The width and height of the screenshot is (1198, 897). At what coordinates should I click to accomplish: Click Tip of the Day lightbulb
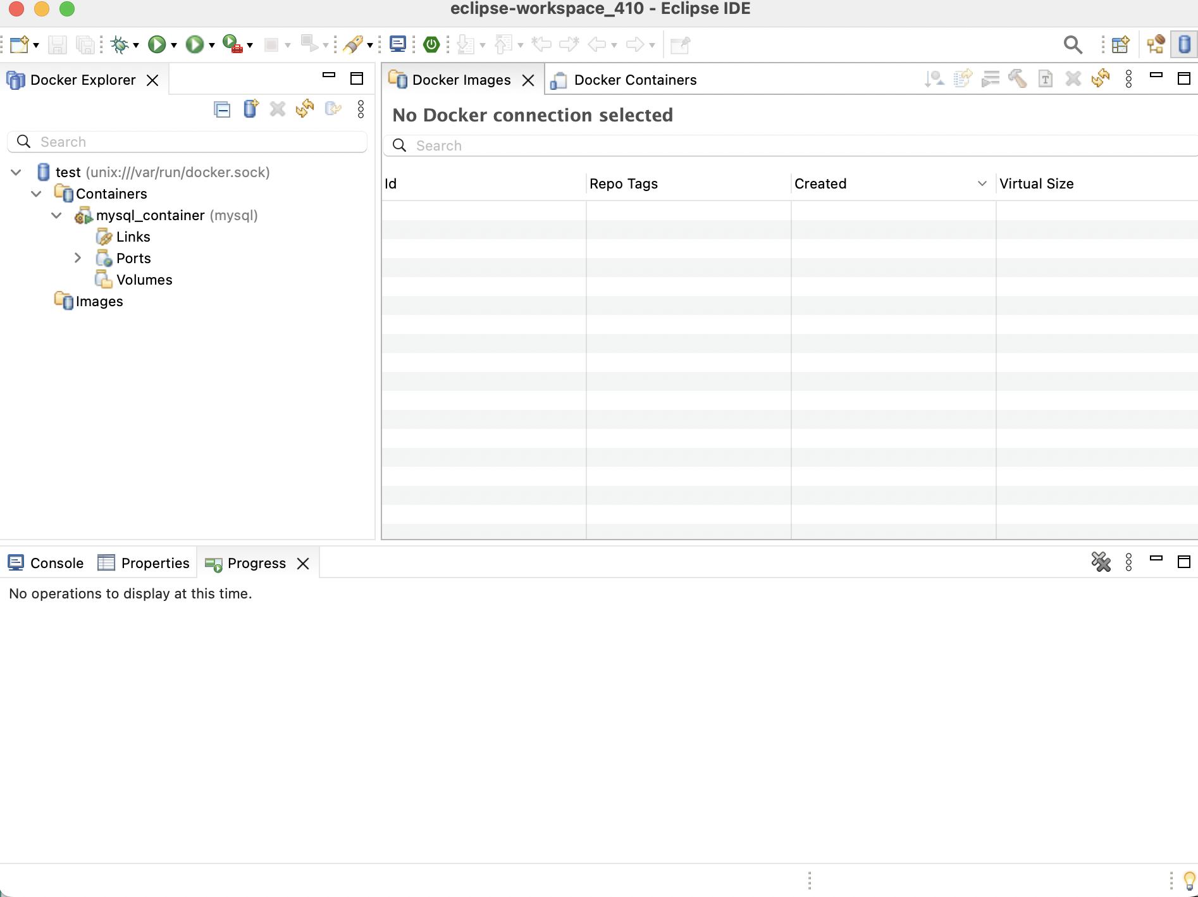point(1190,880)
